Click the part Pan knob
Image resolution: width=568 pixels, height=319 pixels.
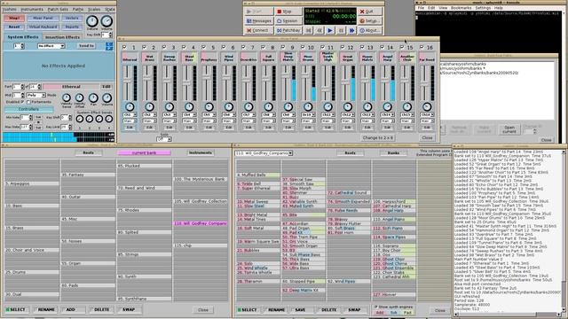coord(93,97)
